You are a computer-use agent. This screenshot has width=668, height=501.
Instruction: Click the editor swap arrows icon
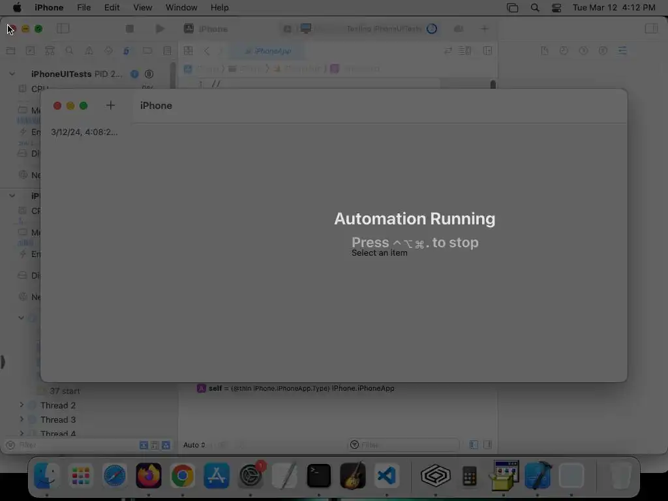pos(448,51)
